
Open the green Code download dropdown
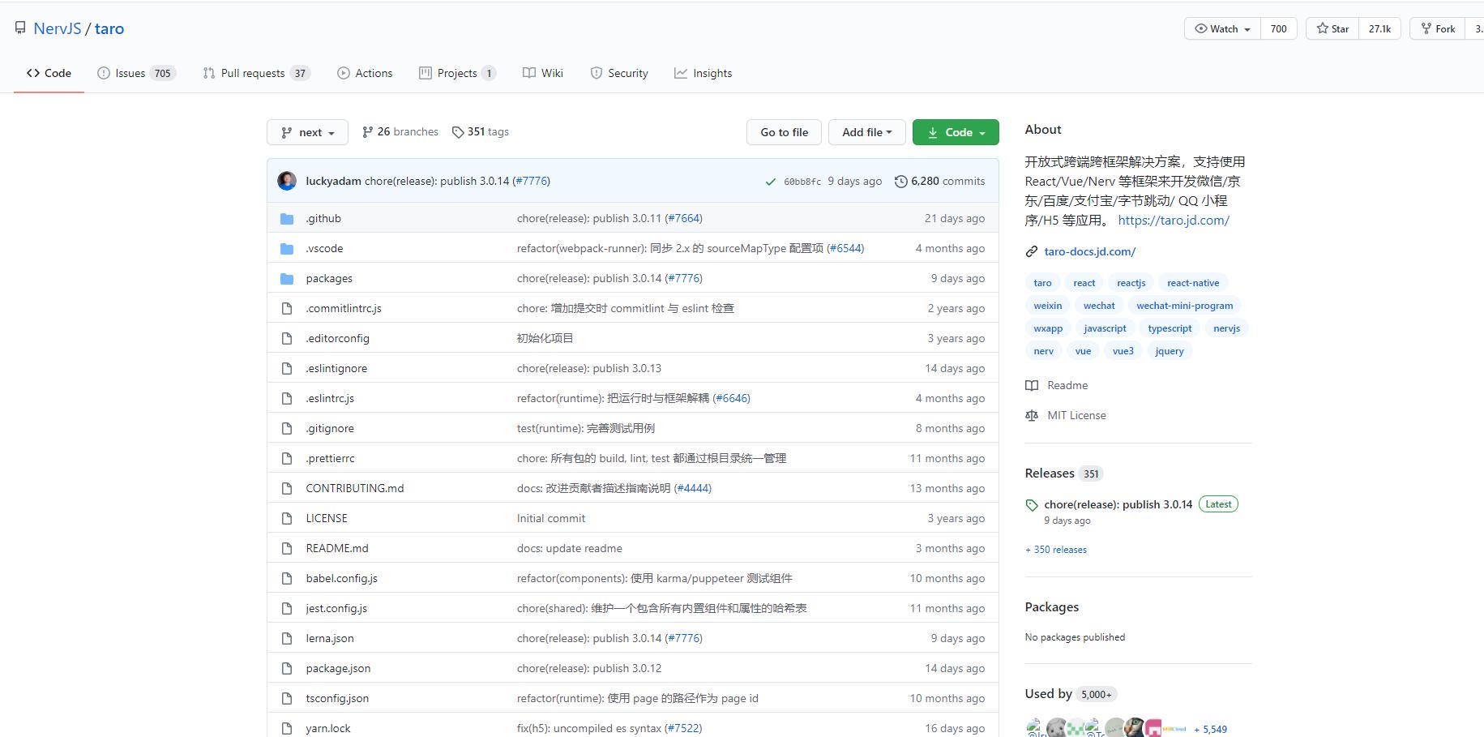tap(956, 132)
